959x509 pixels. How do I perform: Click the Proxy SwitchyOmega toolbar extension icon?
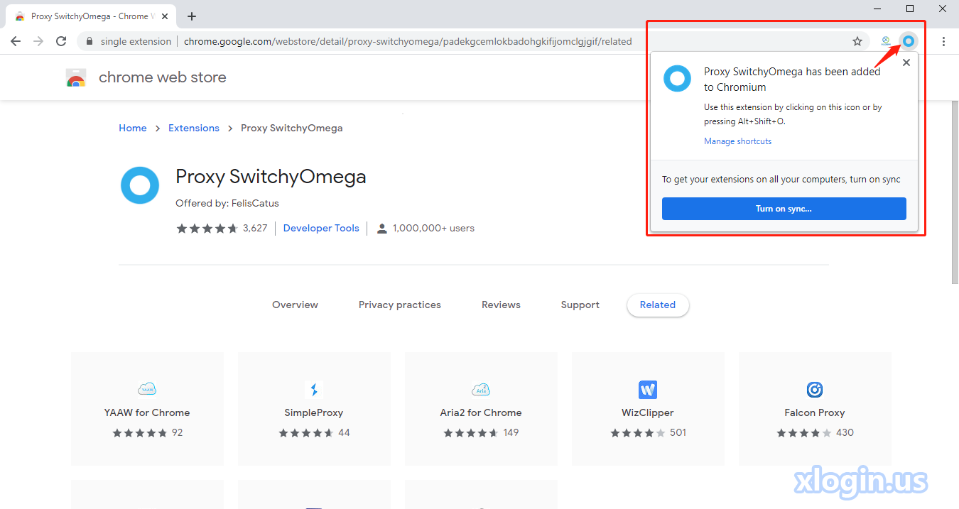pyautogui.click(x=908, y=41)
